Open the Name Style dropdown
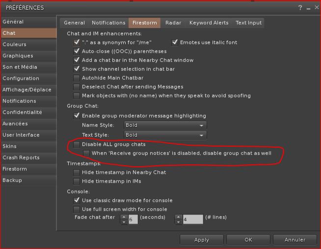Image resolution: width=321 pixels, height=249 pixels. pos(165,125)
